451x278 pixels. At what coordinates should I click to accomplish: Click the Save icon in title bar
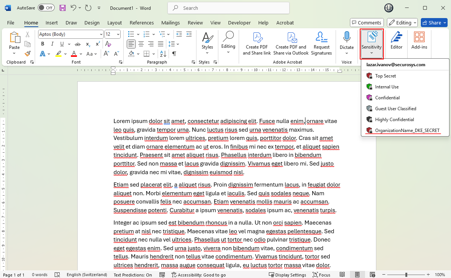click(63, 8)
